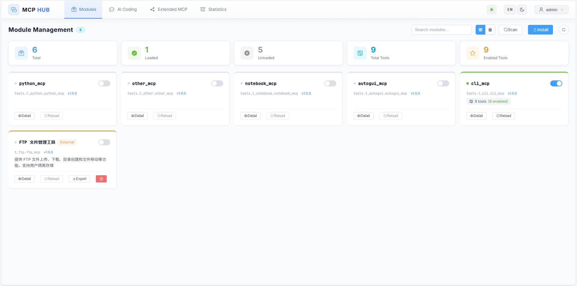This screenshot has width=577, height=286.
Task: Disable the cli_mcp module switch
Action: 556,83
